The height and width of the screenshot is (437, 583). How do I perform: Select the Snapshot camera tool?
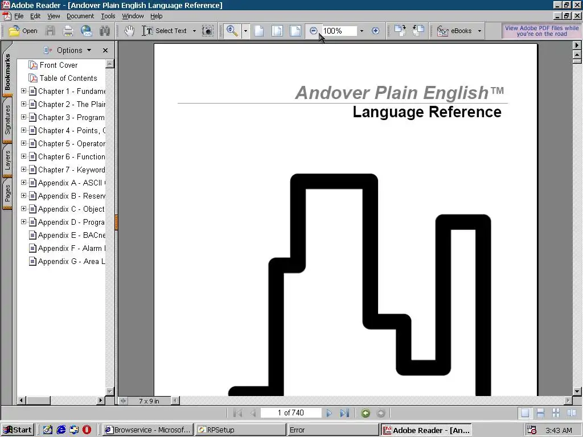207,31
